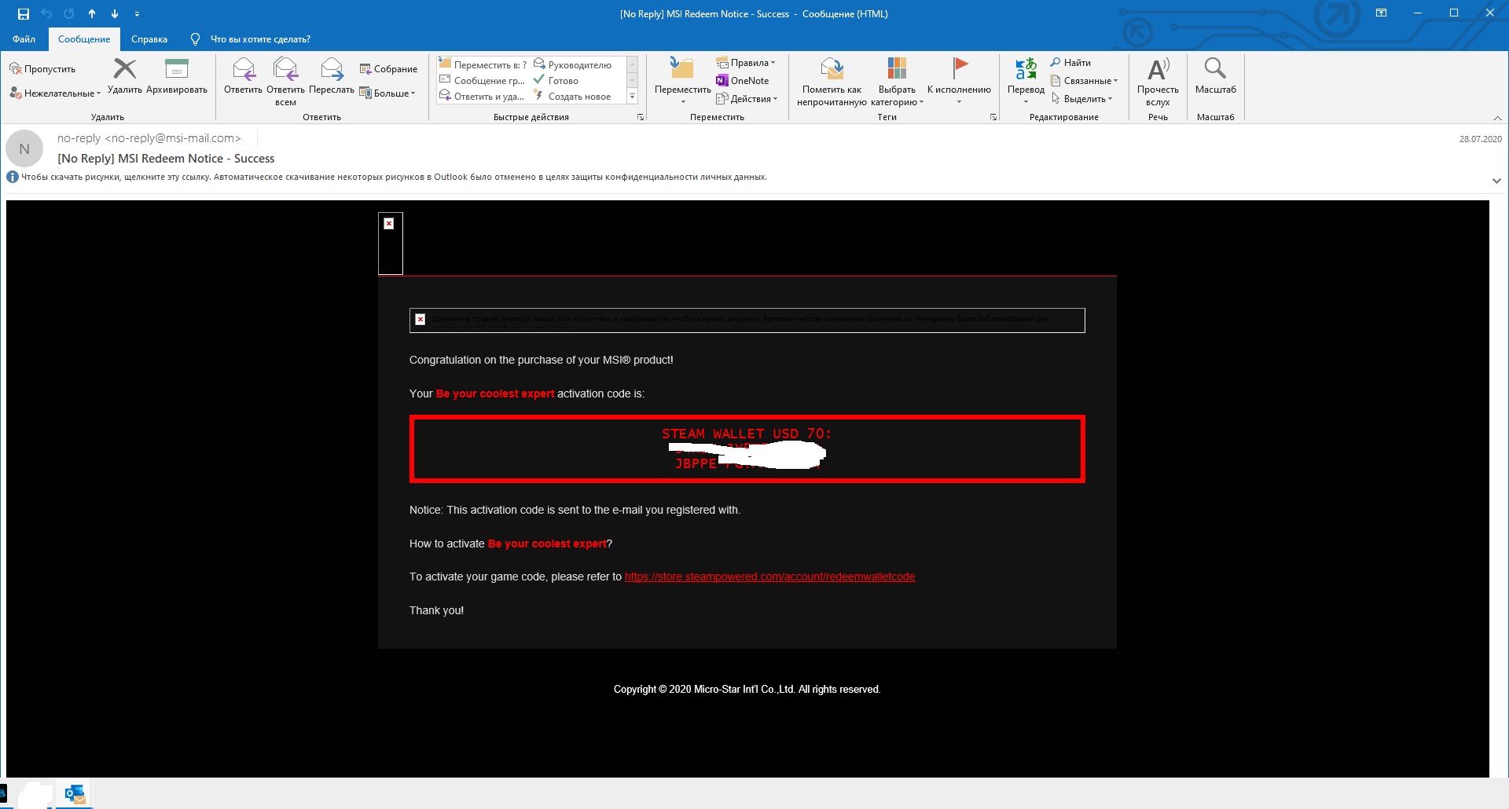
Task: Click the Outlook icon in the taskbar
Action: click(x=75, y=794)
